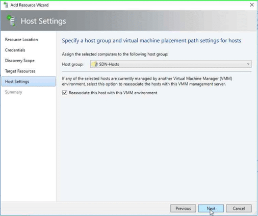Go to the Resource Location step
The image size is (258, 216).
pyautogui.click(x=21, y=40)
